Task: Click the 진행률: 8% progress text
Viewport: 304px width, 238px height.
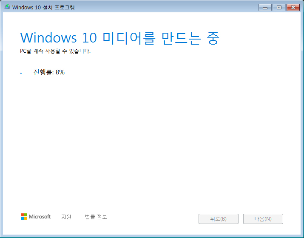Action: 49,72
